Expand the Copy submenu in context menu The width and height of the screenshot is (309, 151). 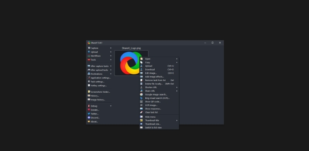click(x=177, y=62)
